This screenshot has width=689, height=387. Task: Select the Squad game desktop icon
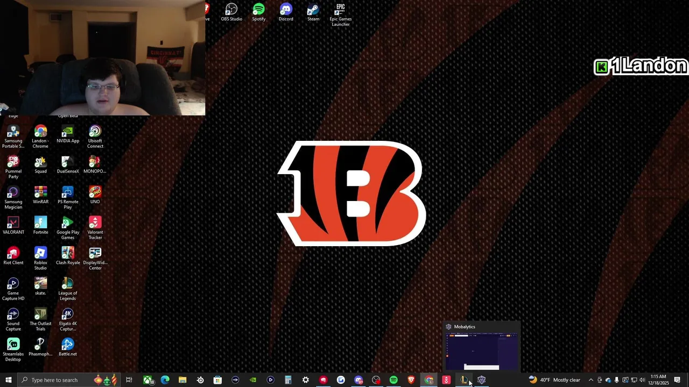[40, 165]
